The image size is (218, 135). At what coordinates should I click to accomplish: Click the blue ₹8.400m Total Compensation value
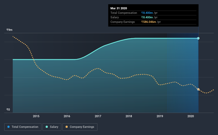tap(147, 13)
